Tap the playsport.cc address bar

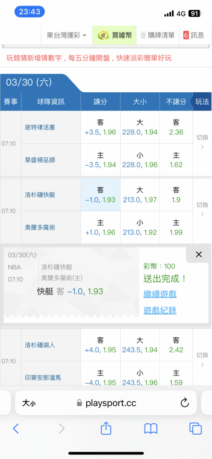point(106,403)
